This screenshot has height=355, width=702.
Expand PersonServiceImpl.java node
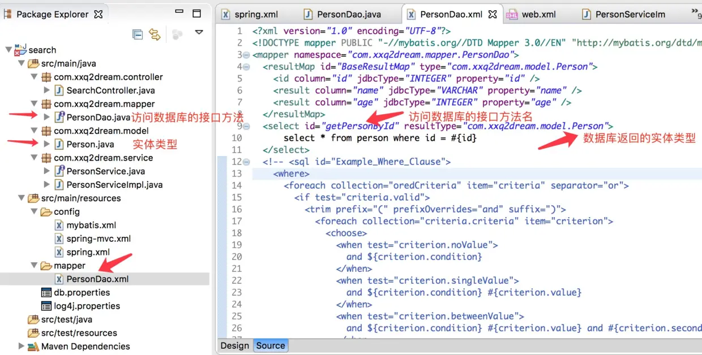click(x=47, y=185)
